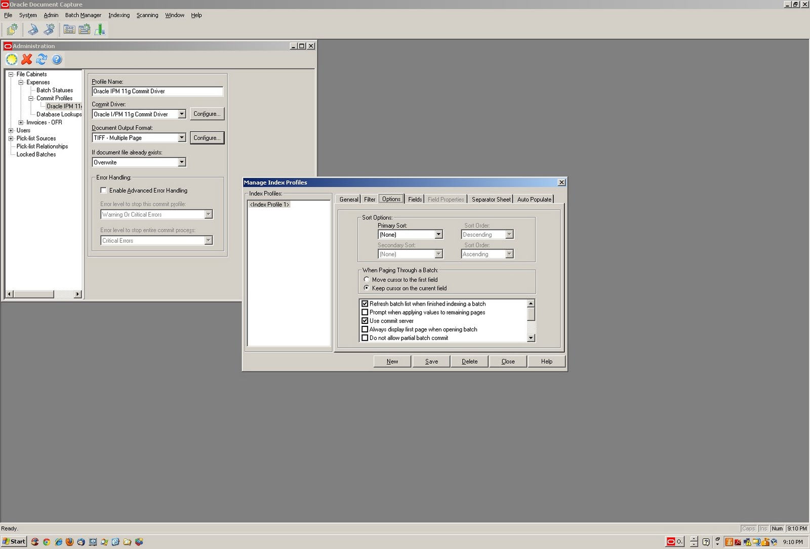Viewport: 810px width, 549px height.
Task: Uncheck the Use commit server option
Action: (365, 321)
